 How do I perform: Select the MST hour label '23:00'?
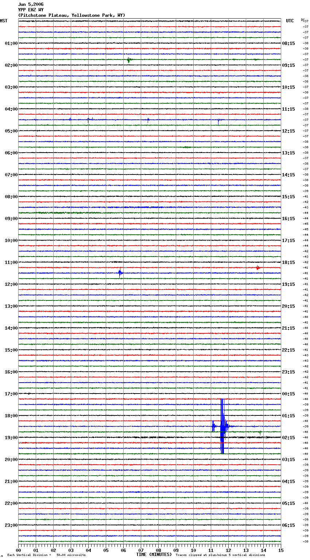click(11, 525)
